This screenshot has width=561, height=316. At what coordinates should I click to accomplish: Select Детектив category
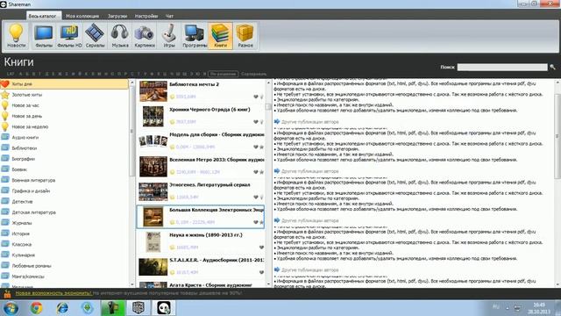[22, 202]
